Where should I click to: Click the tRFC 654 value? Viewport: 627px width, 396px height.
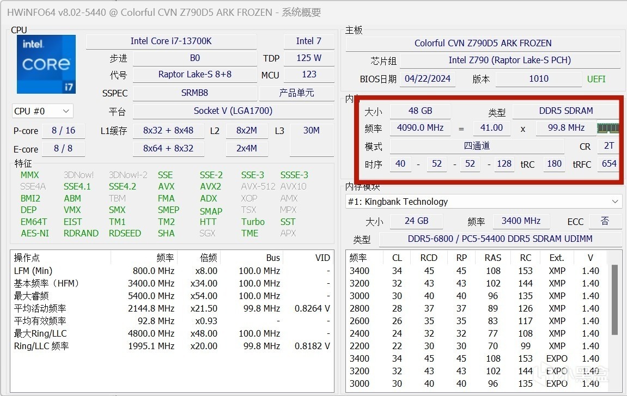coord(608,164)
